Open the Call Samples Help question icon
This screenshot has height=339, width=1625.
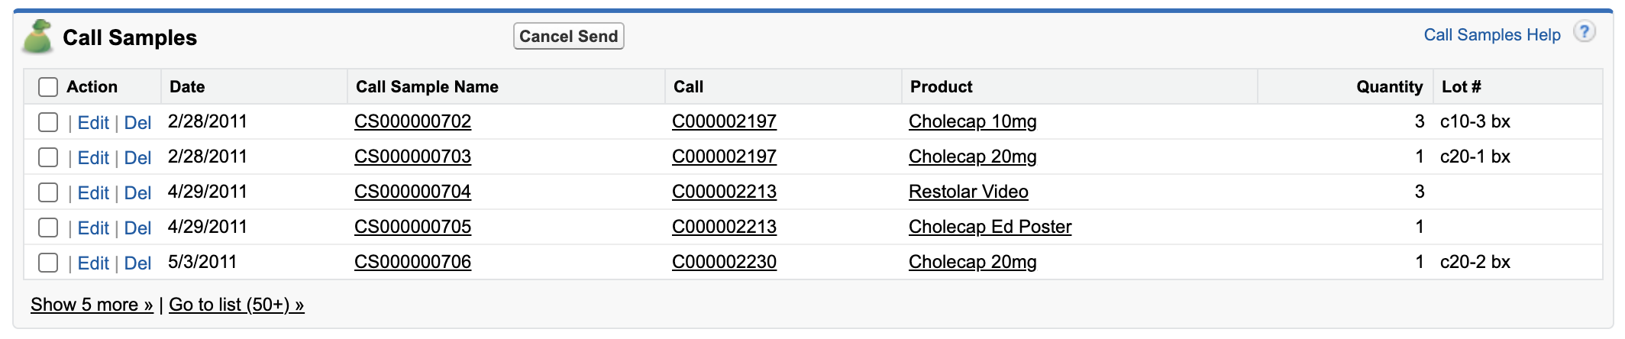(x=1585, y=33)
